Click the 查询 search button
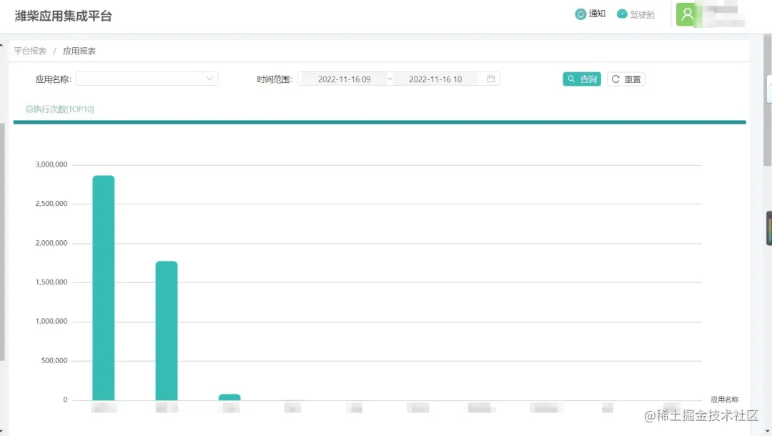Image resolution: width=772 pixels, height=436 pixels. (x=582, y=79)
